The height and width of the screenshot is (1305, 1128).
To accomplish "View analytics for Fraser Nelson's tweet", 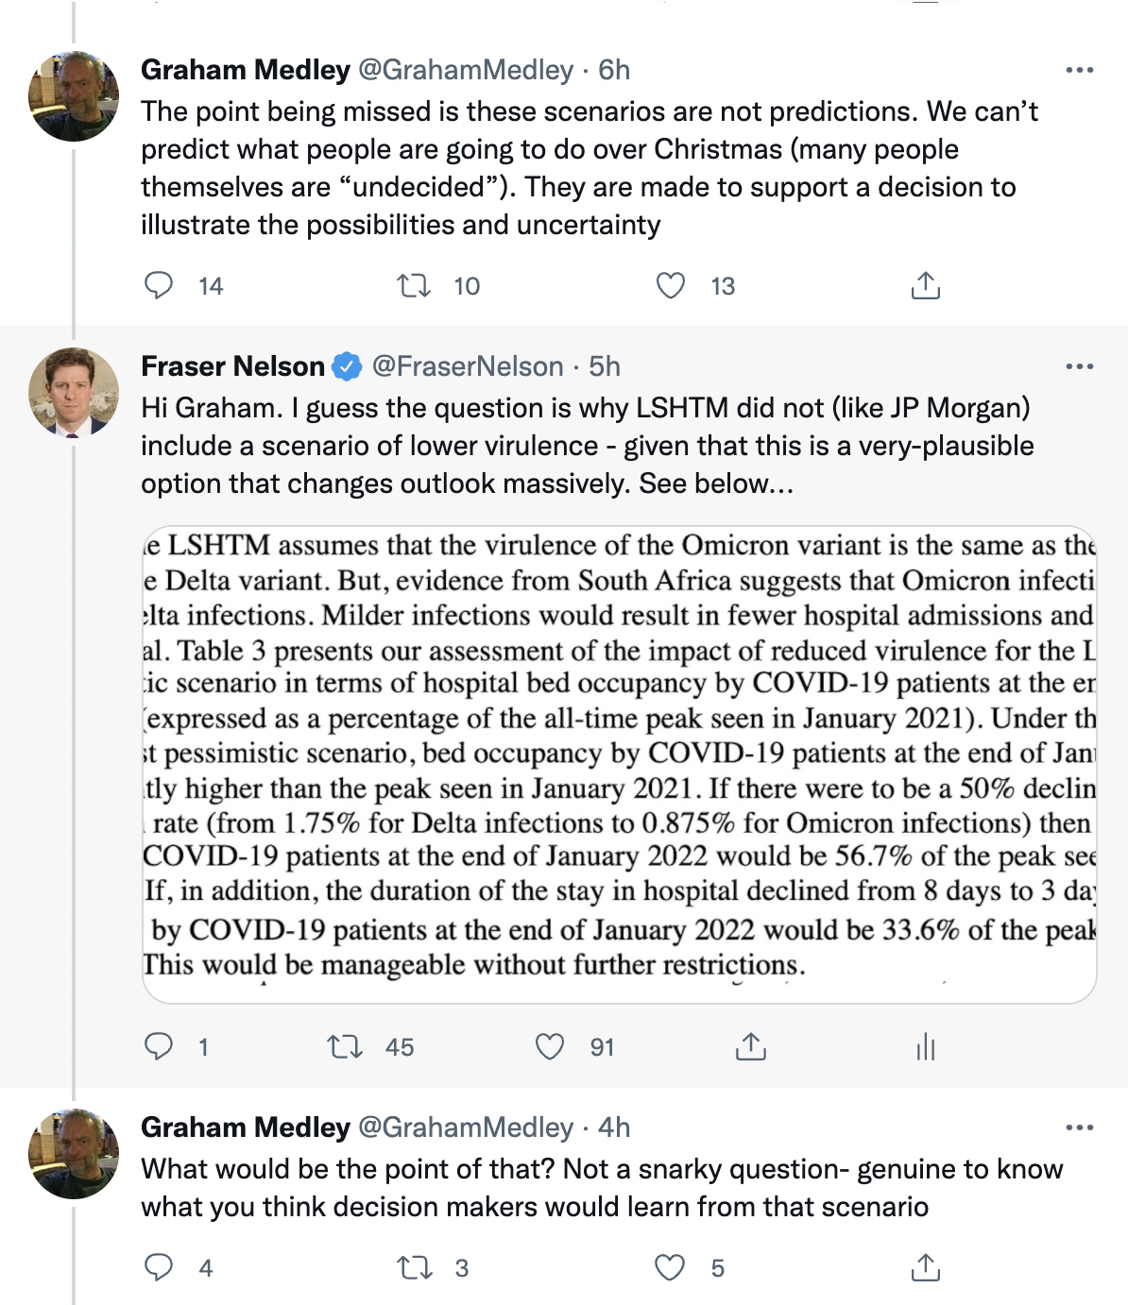I will (926, 1046).
